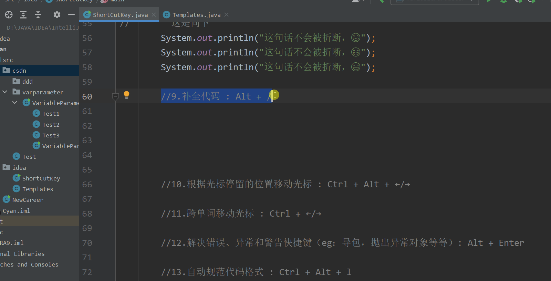Switch to the Templates.java tab
This screenshot has width=551, height=281.
point(196,14)
